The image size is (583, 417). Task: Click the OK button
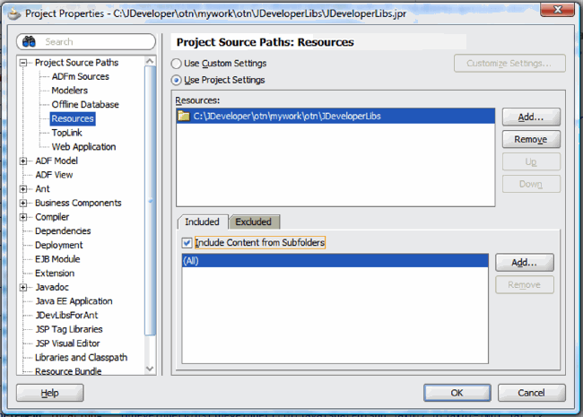[457, 393]
